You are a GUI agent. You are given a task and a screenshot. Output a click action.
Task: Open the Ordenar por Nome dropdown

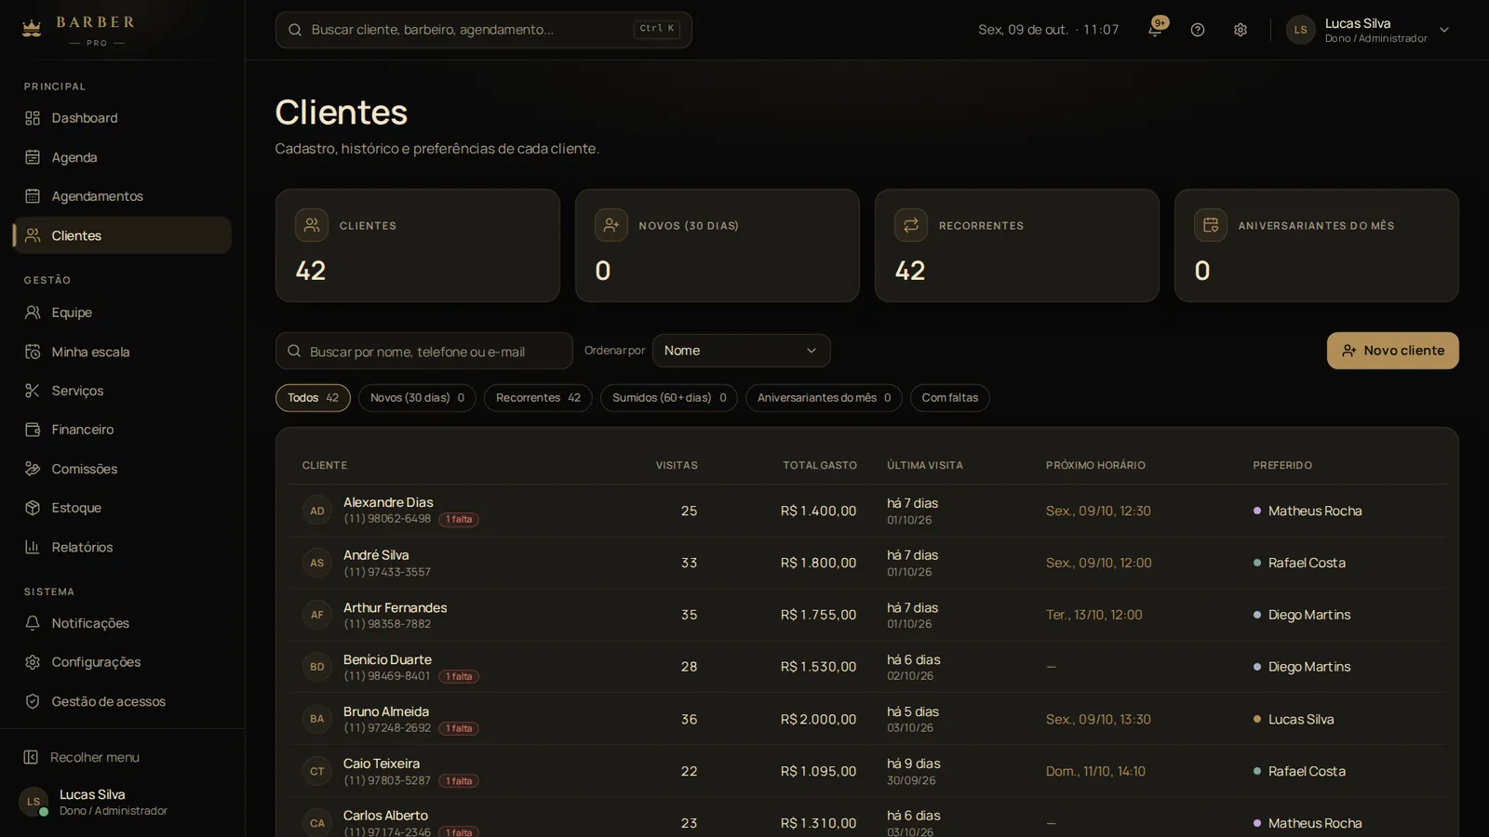(741, 351)
